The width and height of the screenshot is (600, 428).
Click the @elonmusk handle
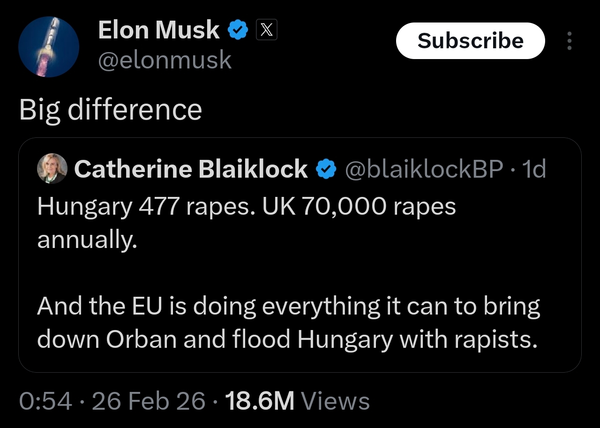(x=165, y=60)
